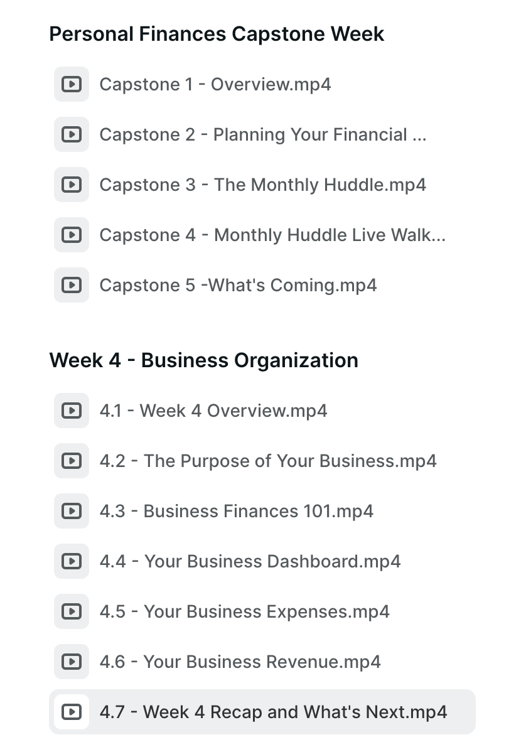Image resolution: width=526 pixels, height=752 pixels.
Task: Select 4.6 - Your Business Revenue.mp4
Action: click(240, 662)
